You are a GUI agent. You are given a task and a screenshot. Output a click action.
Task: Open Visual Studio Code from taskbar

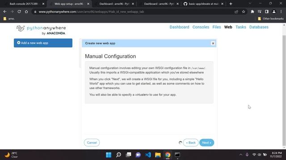(x=148, y=155)
